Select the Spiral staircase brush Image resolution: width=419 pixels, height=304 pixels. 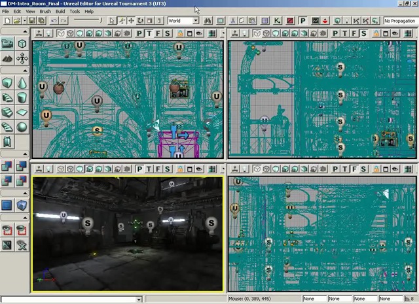pos(7,127)
